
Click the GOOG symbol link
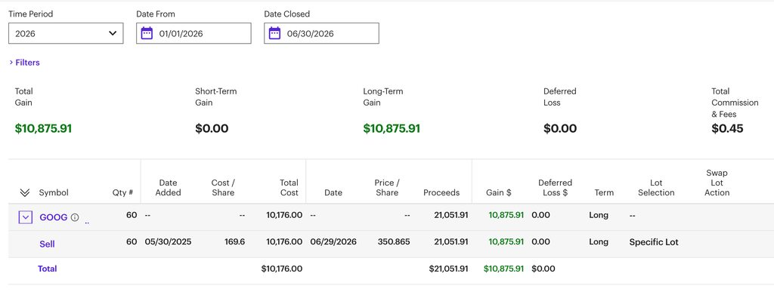(54, 217)
